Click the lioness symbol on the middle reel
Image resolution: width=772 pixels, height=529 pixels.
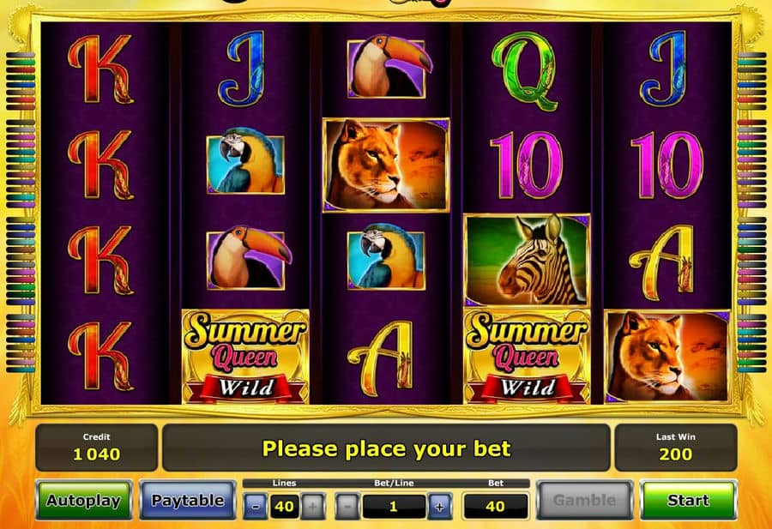[386, 165]
